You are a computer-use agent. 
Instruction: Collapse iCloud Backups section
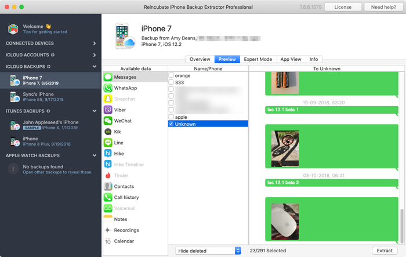(94, 67)
